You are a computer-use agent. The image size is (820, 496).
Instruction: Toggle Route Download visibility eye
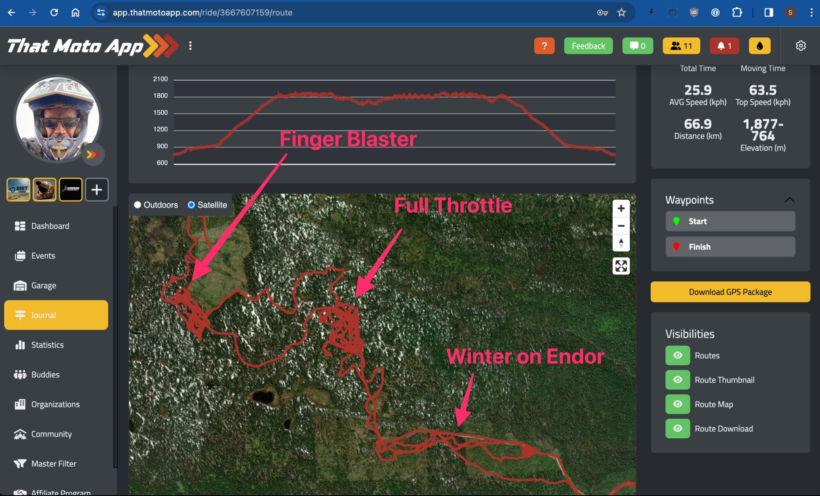coord(677,429)
